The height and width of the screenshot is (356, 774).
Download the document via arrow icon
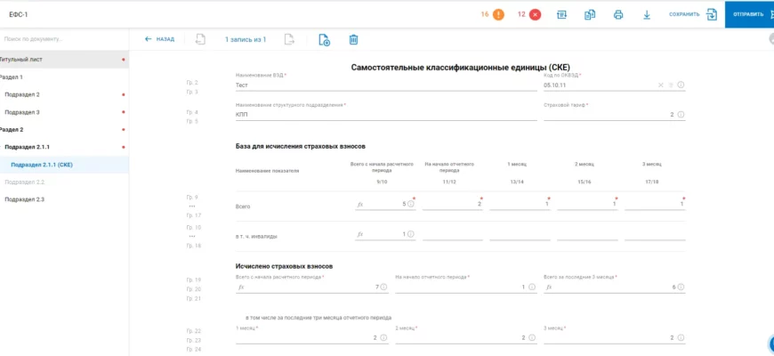coord(647,15)
